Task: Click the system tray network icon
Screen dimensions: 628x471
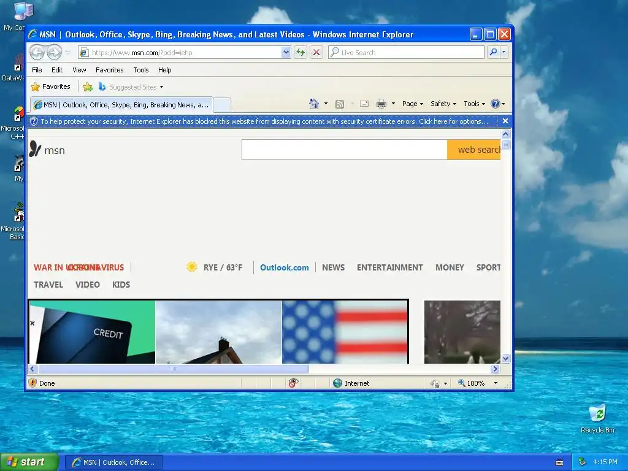Action: click(x=582, y=462)
